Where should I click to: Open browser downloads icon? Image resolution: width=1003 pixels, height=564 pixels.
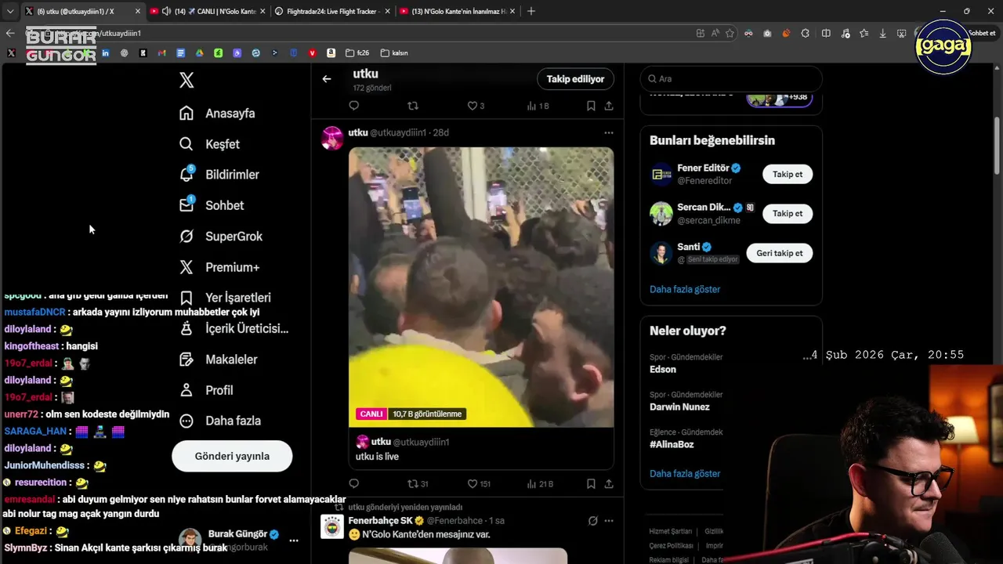click(x=883, y=33)
